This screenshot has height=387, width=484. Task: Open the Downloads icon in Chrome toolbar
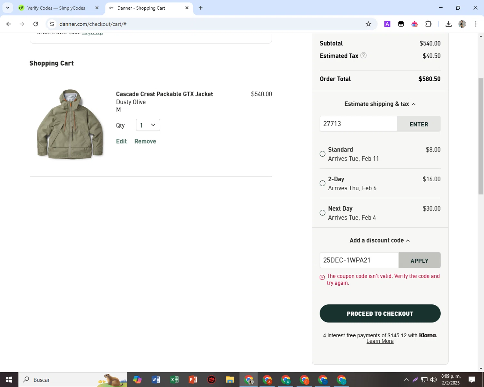click(x=449, y=24)
